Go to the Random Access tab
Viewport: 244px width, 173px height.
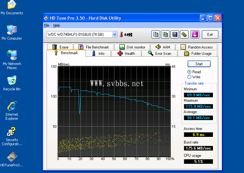[x=196, y=47]
